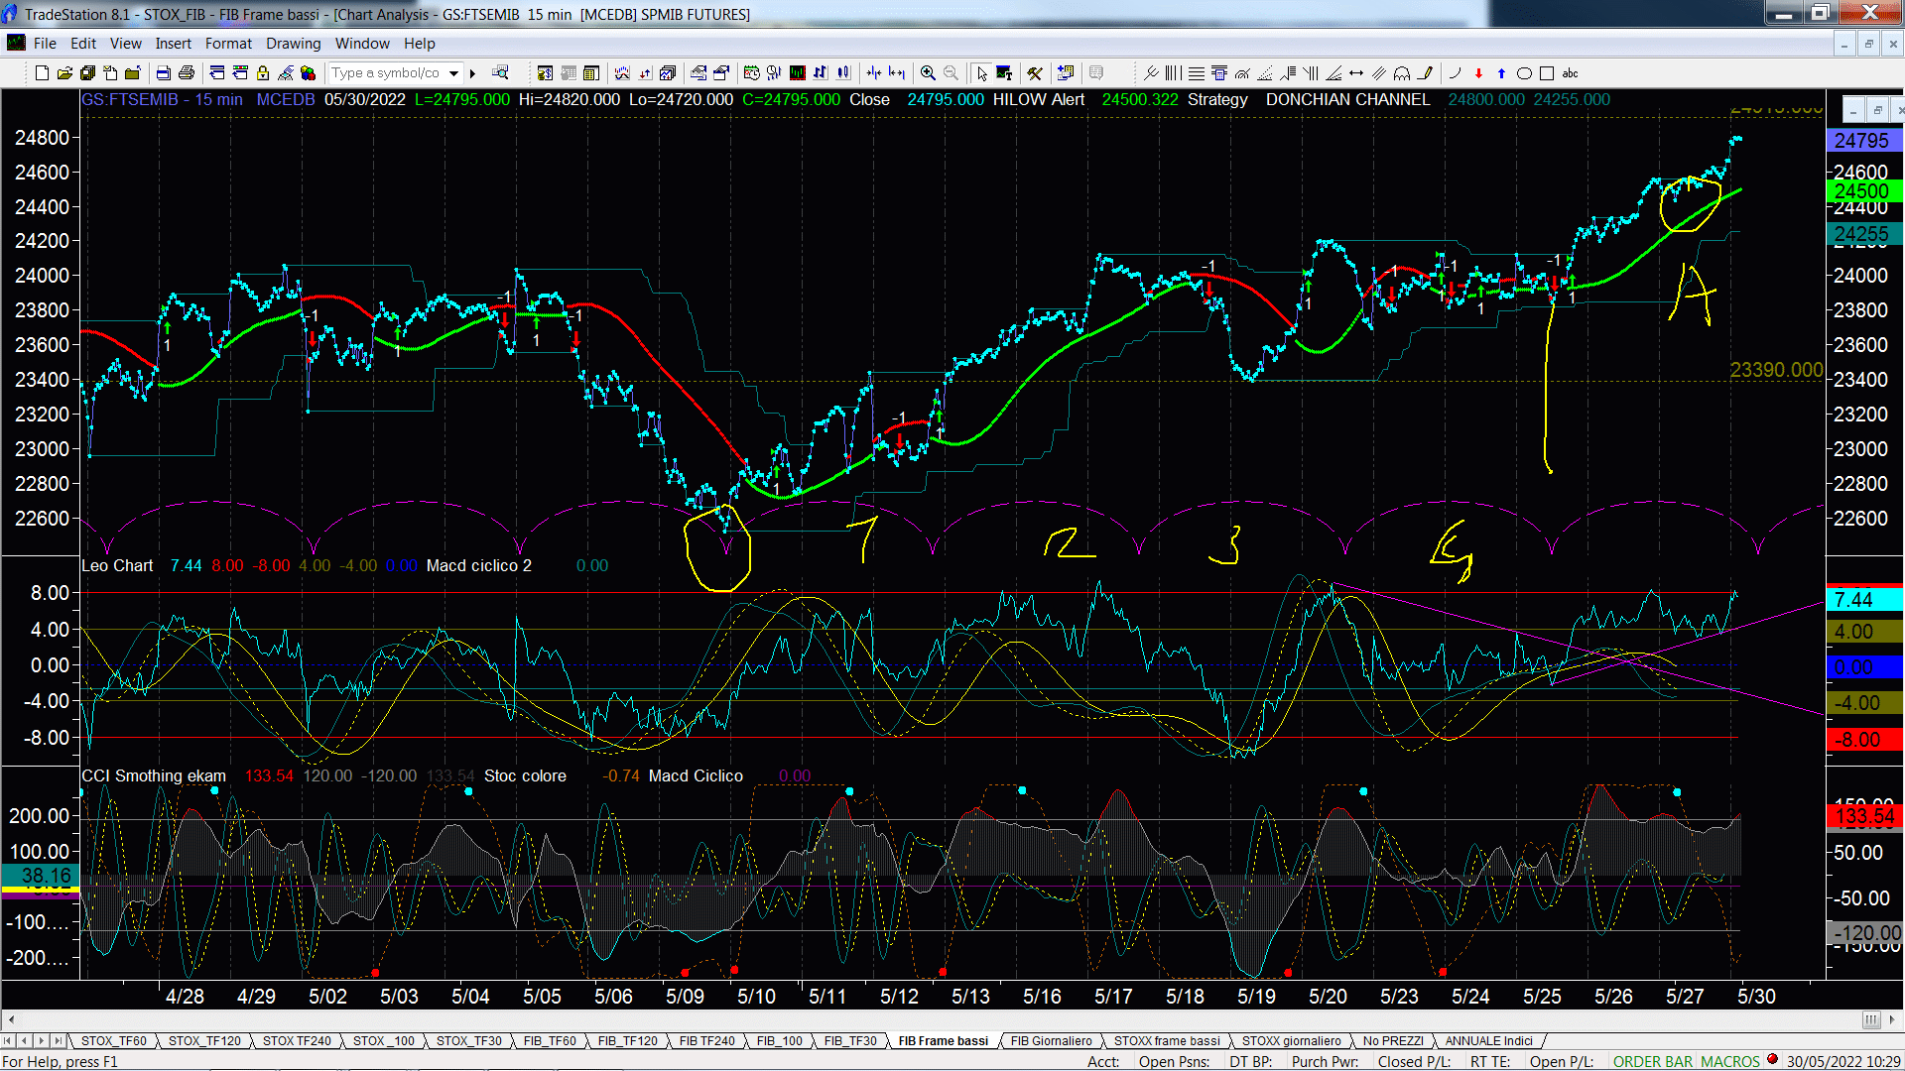Open the symbol entry dropdown arrow
Image resolution: width=1905 pixels, height=1071 pixels.
coord(453,73)
